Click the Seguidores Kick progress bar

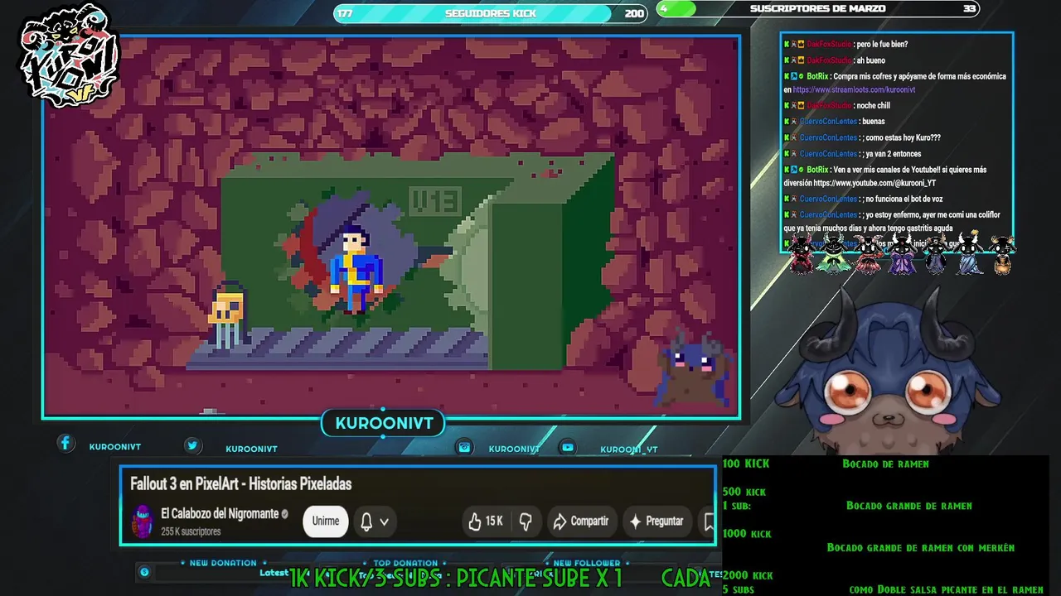click(491, 13)
